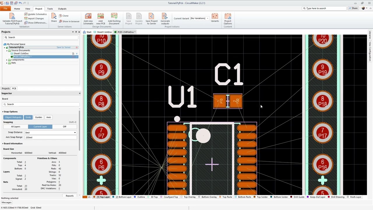Click the Update Schematics command
This screenshot has width=373, height=210.
click(35, 14)
